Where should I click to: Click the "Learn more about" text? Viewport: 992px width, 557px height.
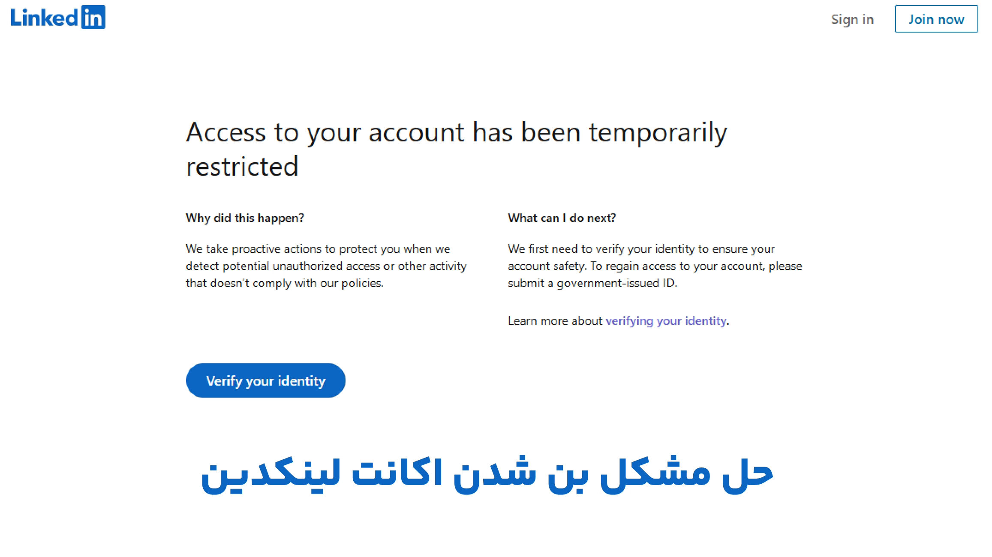555,321
